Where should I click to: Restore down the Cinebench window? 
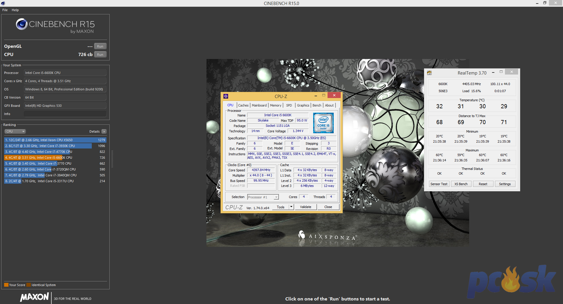pos(545,3)
